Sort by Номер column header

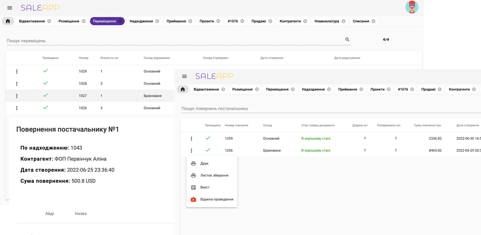point(84,58)
